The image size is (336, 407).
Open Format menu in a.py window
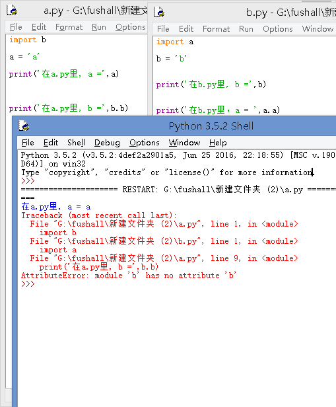(69, 27)
